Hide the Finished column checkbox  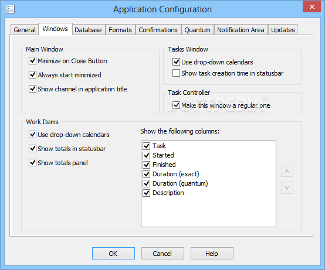click(x=147, y=165)
